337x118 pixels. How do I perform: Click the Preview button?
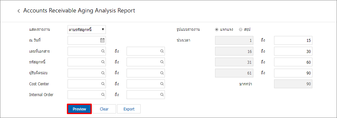tap(79, 109)
